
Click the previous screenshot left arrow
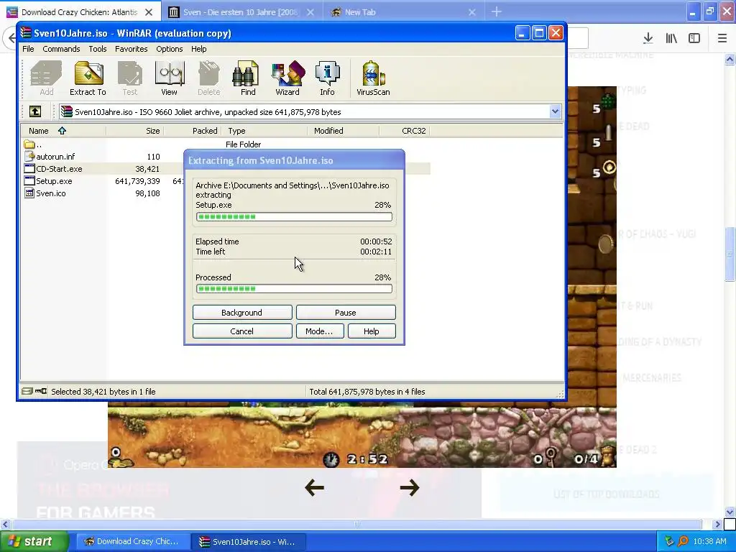click(x=315, y=488)
